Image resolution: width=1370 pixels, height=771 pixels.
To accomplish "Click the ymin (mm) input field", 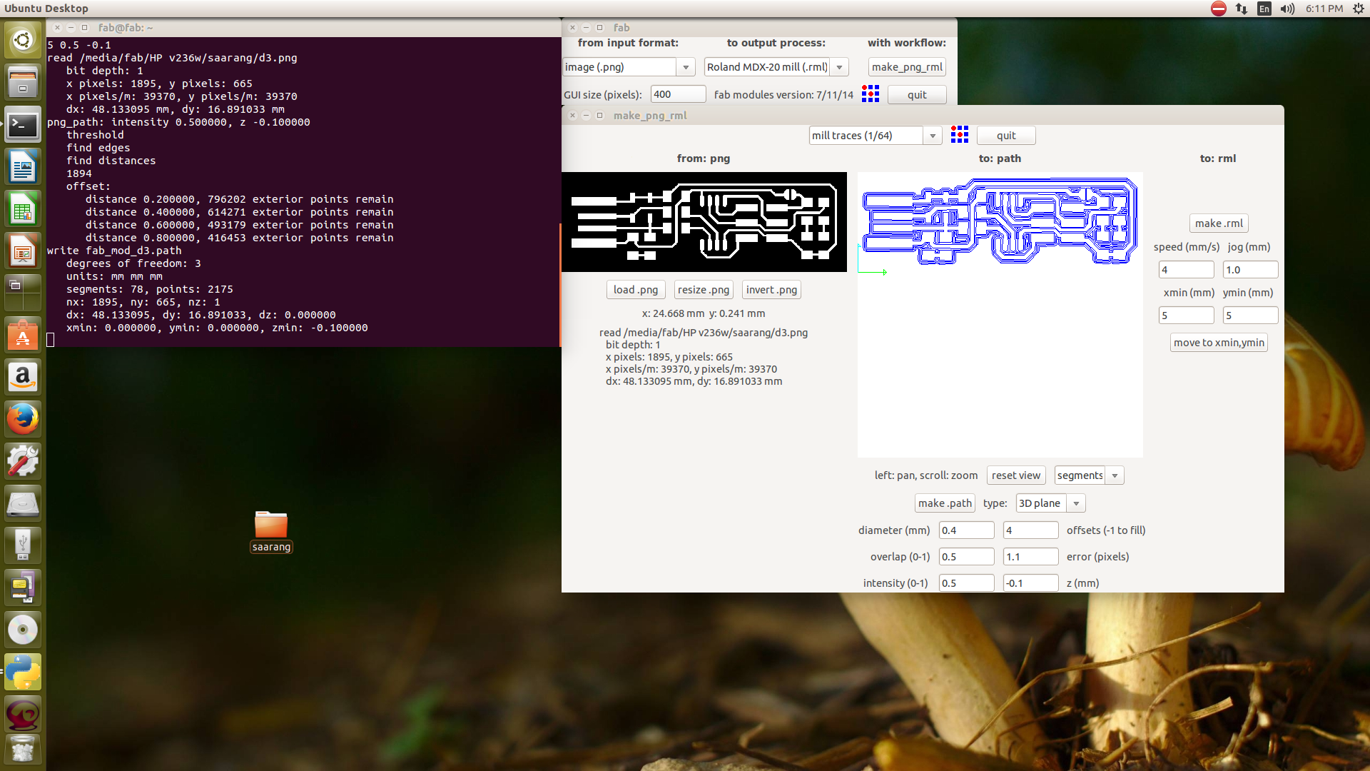I will pos(1250,316).
